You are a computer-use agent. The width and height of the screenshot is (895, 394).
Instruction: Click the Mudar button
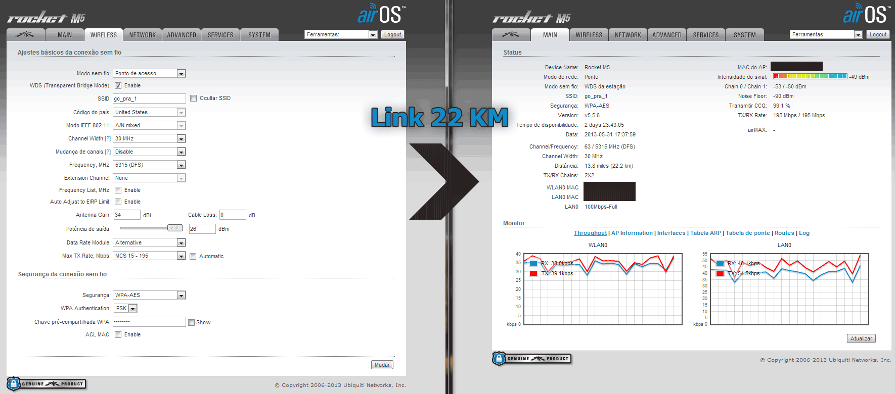pos(382,365)
